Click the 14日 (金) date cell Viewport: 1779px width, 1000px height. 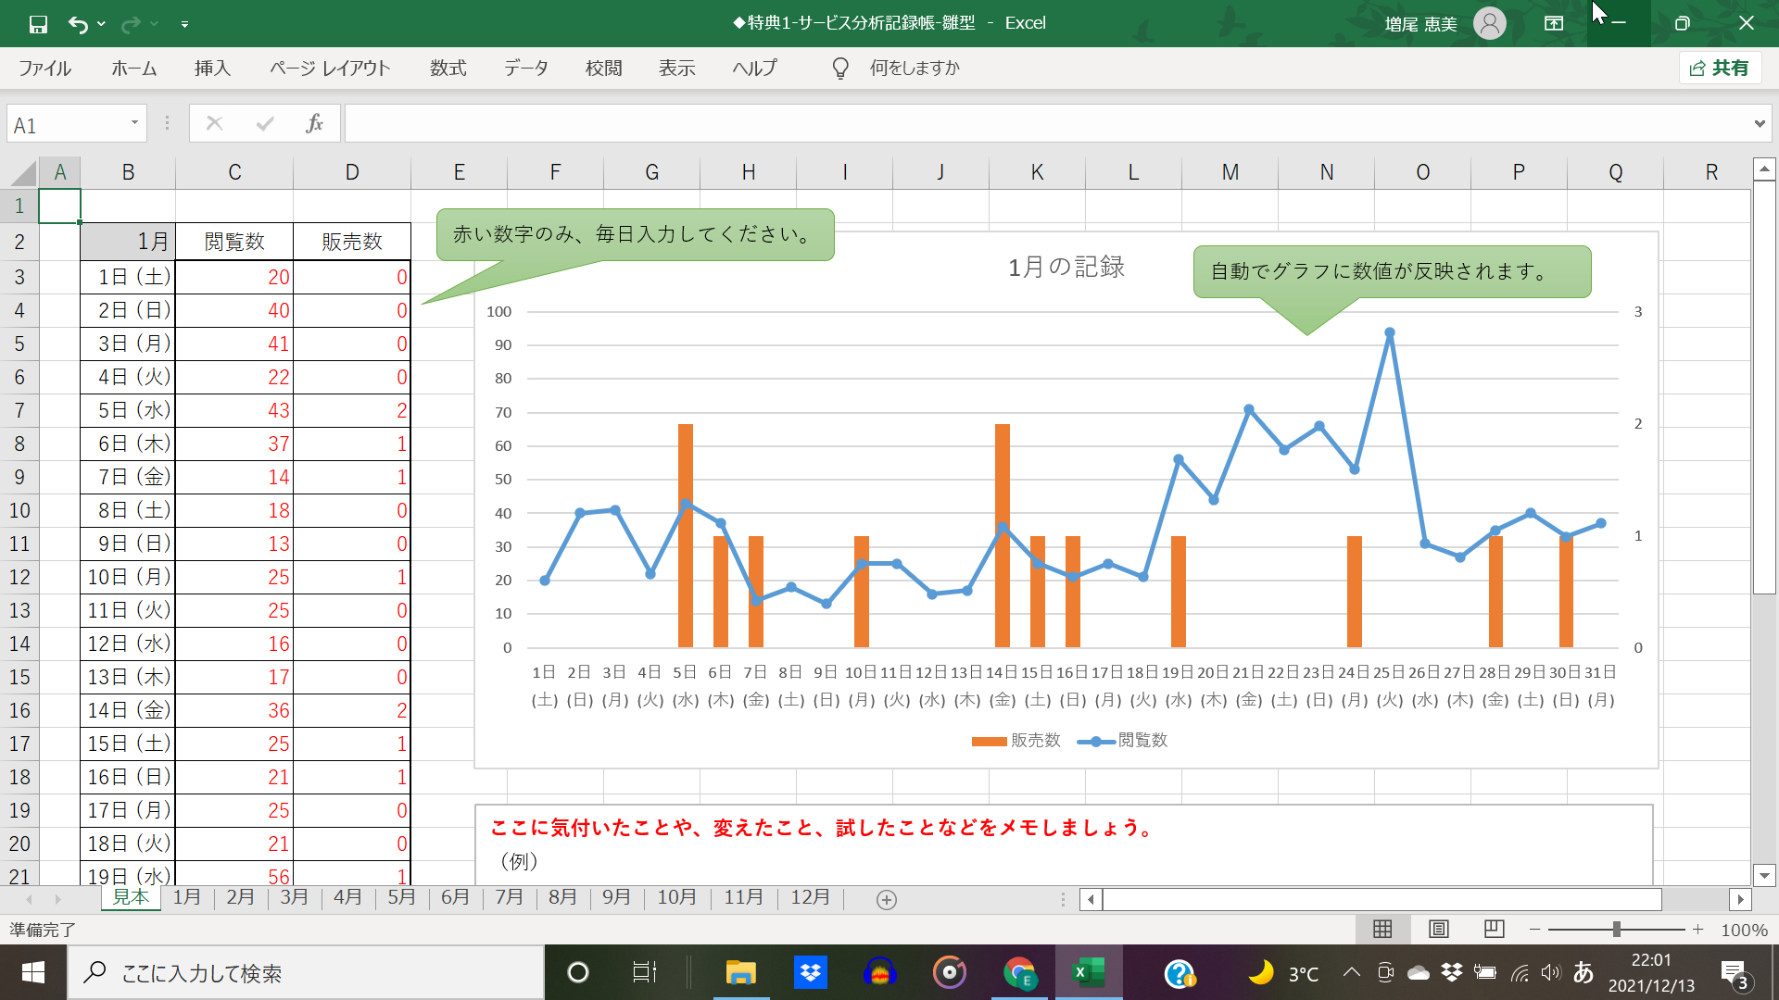pos(128,710)
